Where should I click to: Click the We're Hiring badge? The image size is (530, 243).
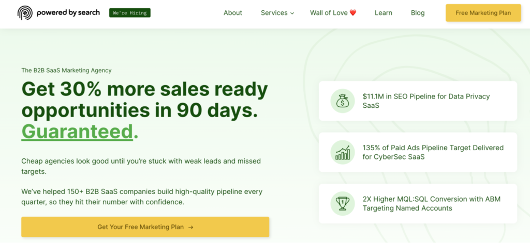click(130, 13)
